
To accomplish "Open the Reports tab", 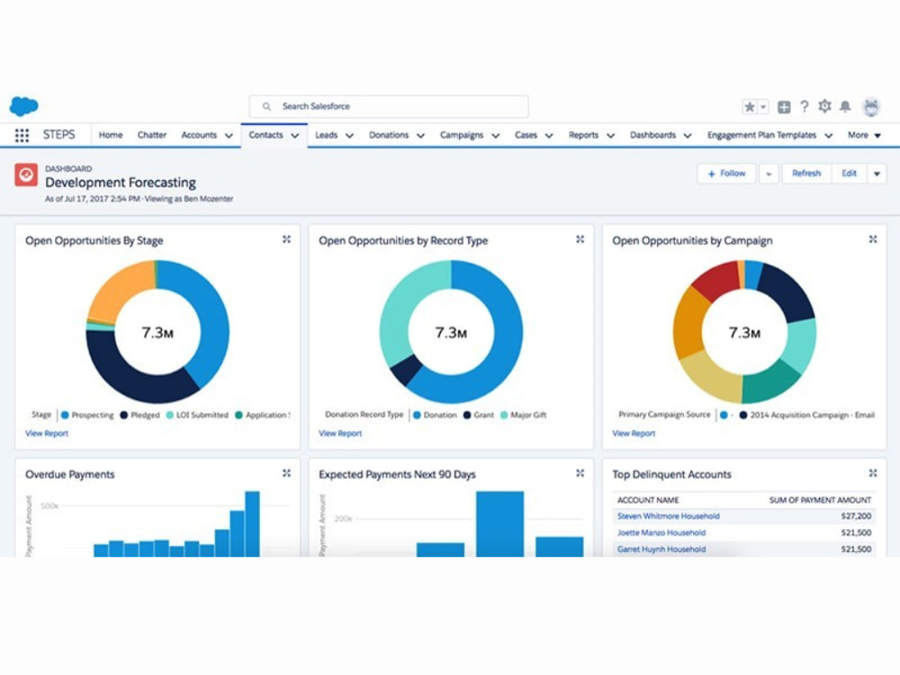I will tap(583, 135).
